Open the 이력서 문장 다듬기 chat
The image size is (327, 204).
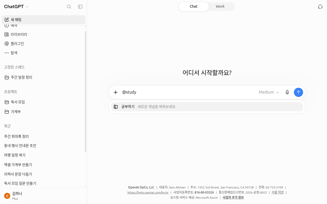click(x=43, y=174)
